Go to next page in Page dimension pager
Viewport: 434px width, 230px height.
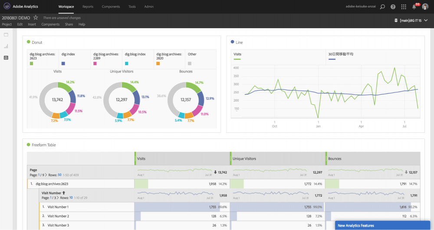[46, 175]
